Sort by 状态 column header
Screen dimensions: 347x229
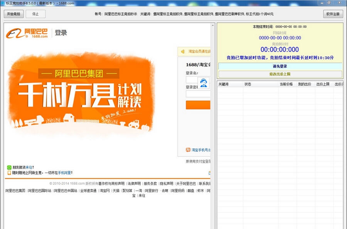click(x=261, y=84)
